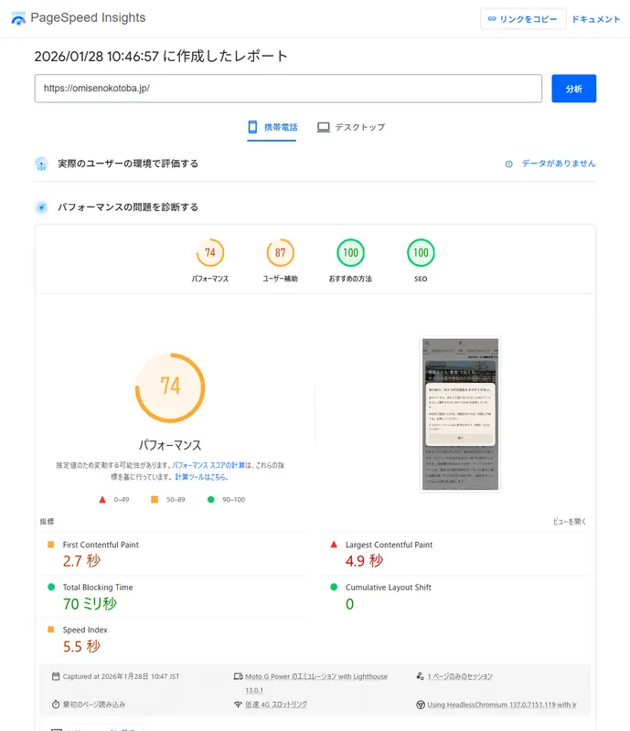
Task: Click the Moto G Power のエミュレーション with Lighthouse text
Action: click(316, 676)
